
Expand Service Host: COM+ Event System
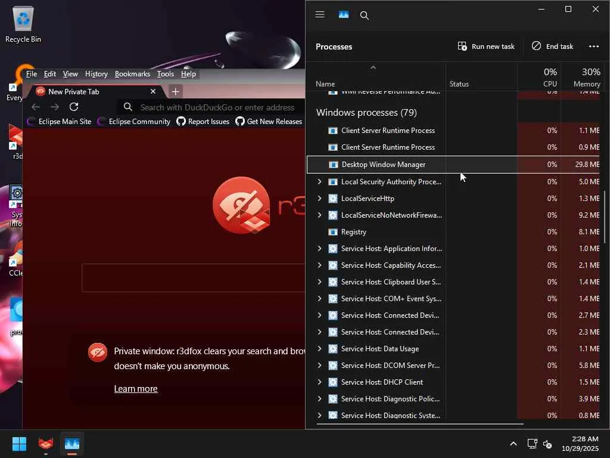[319, 299]
